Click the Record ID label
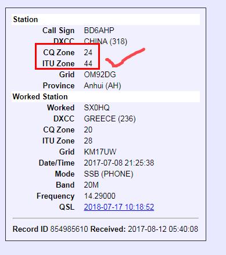This screenshot has height=255, width=226. click(30, 229)
